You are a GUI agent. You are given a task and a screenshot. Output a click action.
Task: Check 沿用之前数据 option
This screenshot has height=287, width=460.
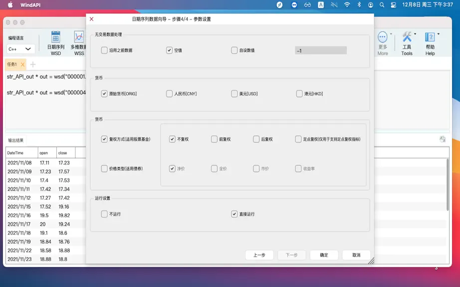pos(104,50)
